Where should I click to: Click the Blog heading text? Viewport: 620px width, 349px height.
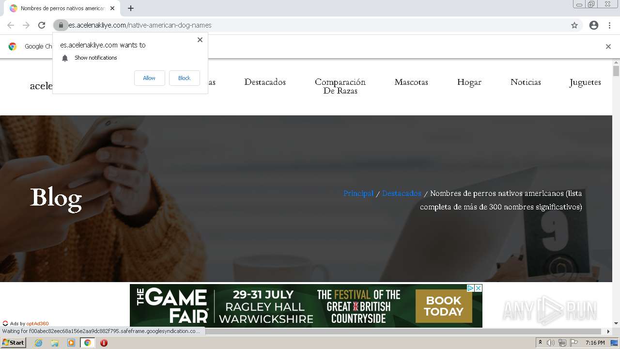click(56, 199)
